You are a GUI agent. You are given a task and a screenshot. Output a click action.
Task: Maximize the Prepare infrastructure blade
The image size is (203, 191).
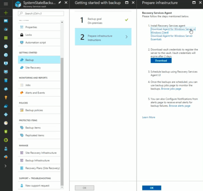coord(194,3)
